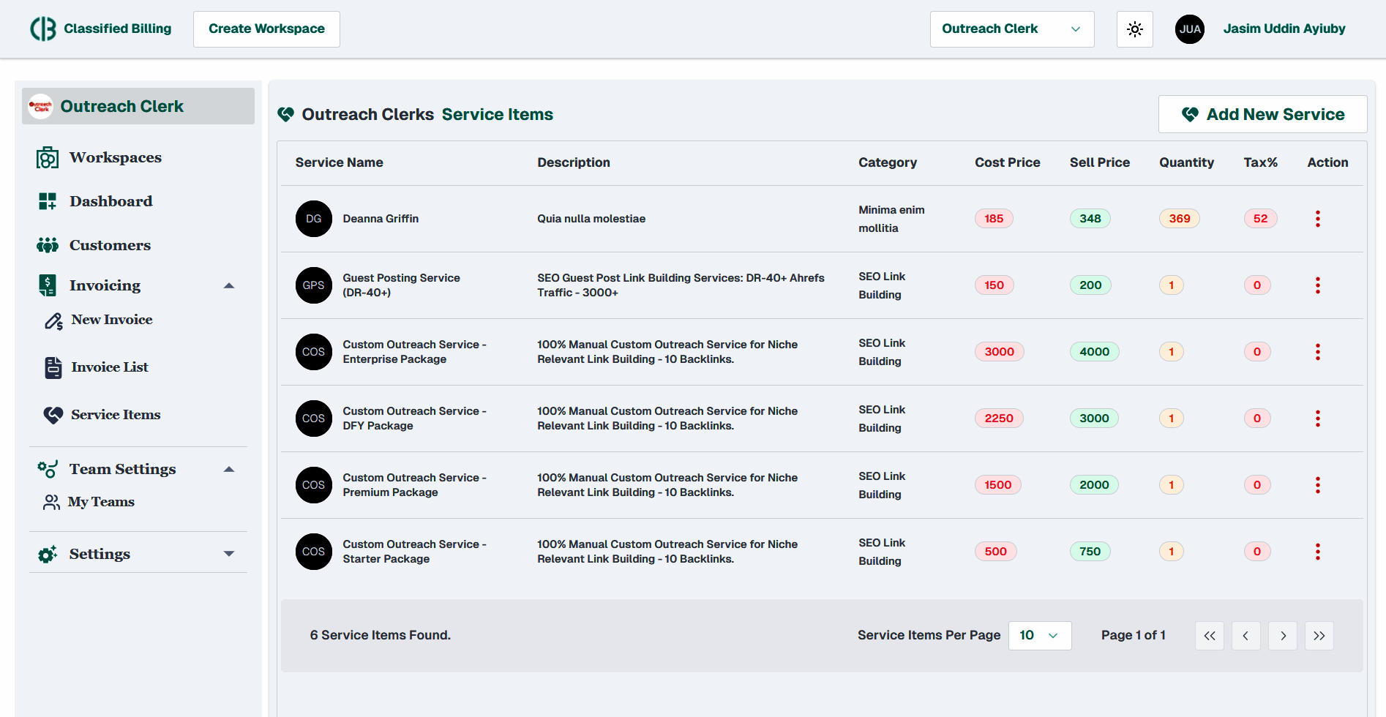
Task: Open actions menu for Deanna Griffin row
Action: (1317, 219)
